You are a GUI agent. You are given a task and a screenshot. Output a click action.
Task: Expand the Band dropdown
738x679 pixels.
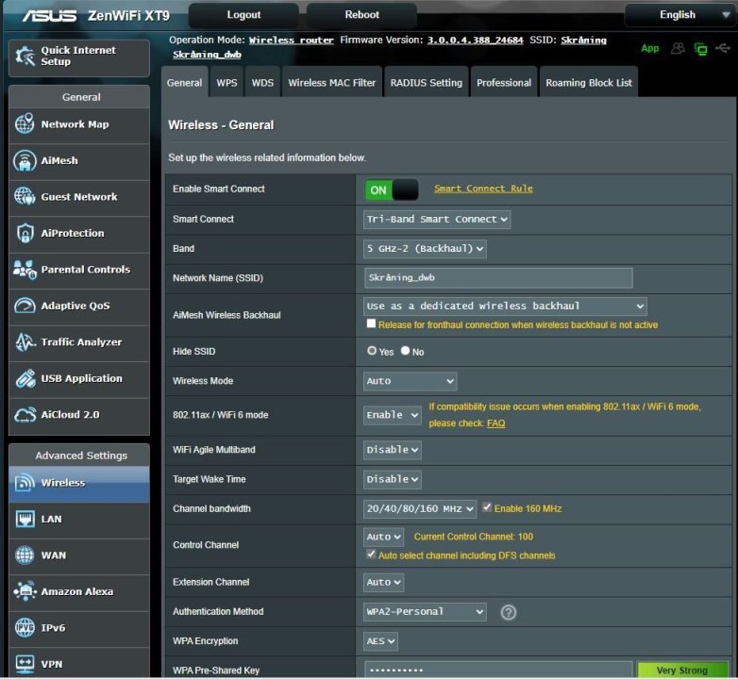point(425,249)
